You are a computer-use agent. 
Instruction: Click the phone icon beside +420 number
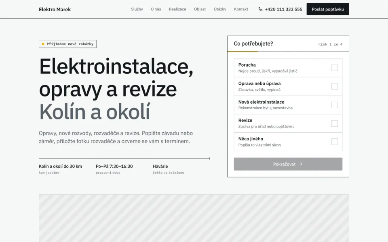click(x=260, y=9)
